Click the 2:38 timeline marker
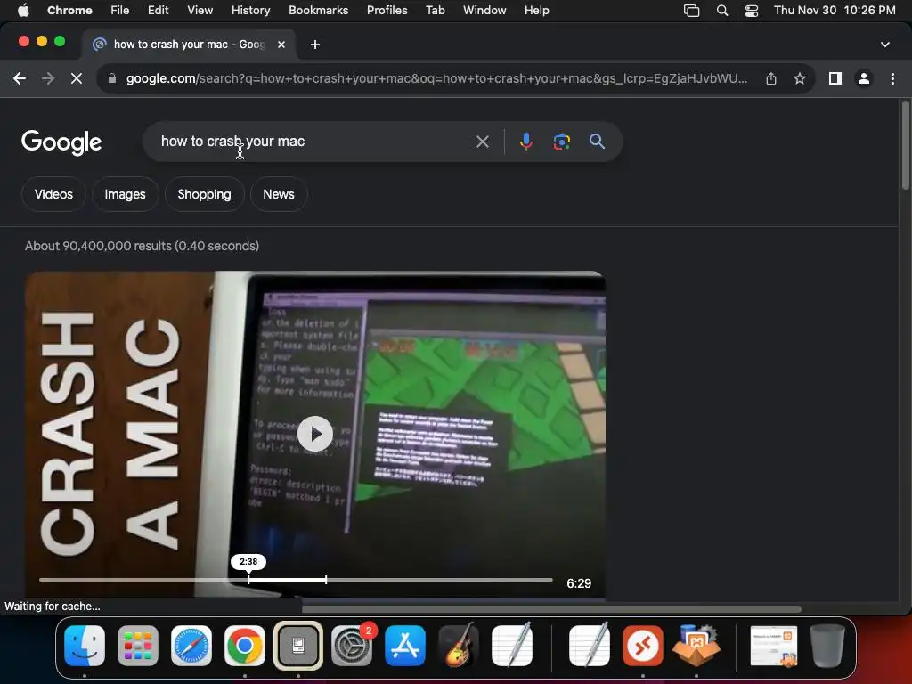 pyautogui.click(x=248, y=562)
